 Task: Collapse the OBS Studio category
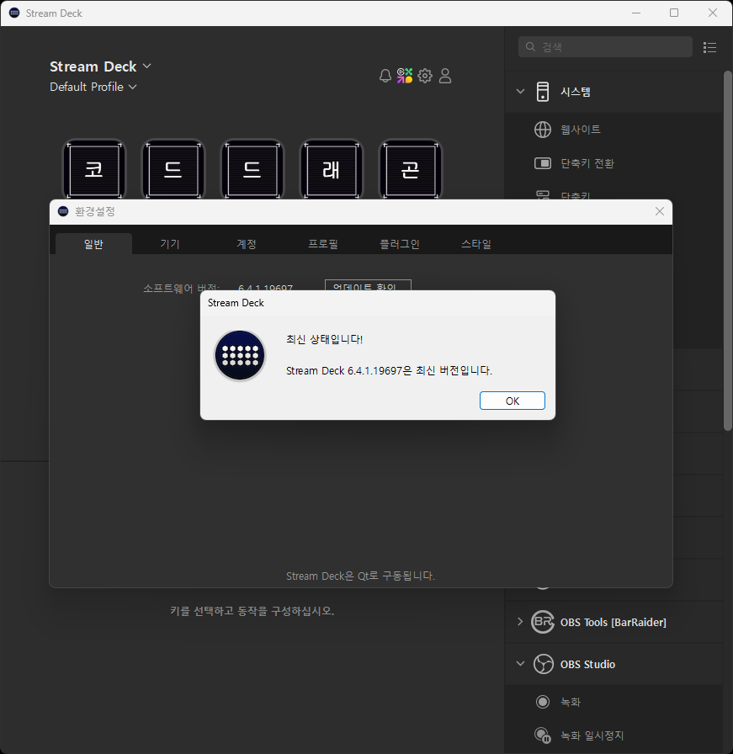(x=520, y=664)
